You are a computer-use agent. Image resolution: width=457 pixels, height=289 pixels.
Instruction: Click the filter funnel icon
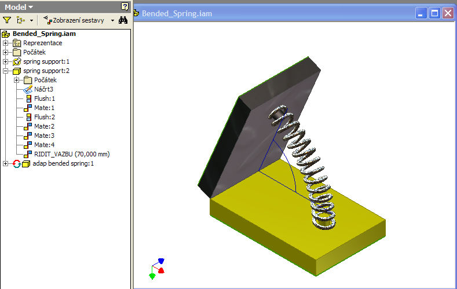tap(7, 20)
